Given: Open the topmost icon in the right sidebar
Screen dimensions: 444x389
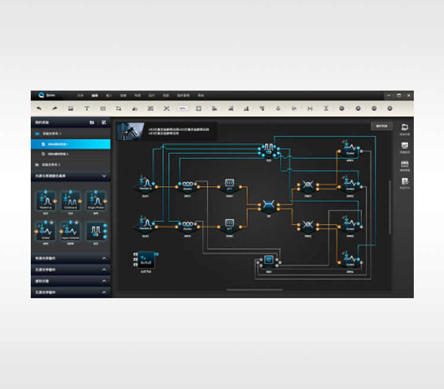Looking at the screenshot, I should tap(405, 128).
